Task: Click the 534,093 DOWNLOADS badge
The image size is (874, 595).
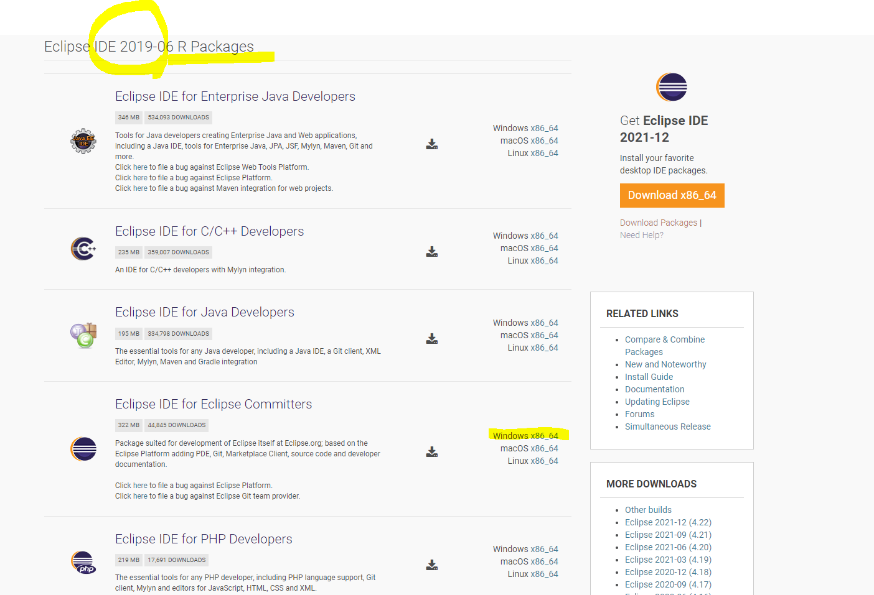Action: point(179,118)
